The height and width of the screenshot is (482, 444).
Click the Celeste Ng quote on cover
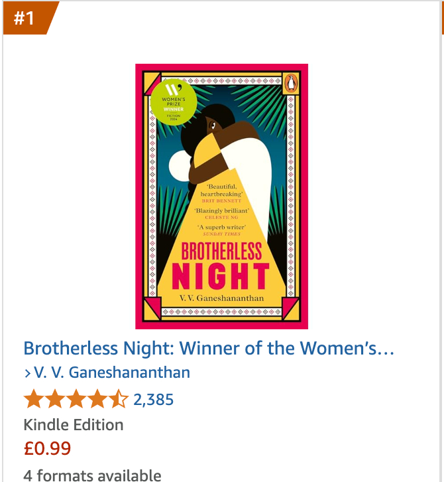pos(221,213)
